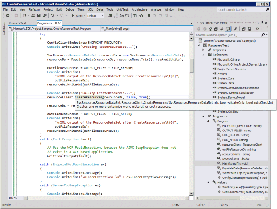Close the Program.cs tab
Viewport: 277px width, 209px height.
click(60, 23)
